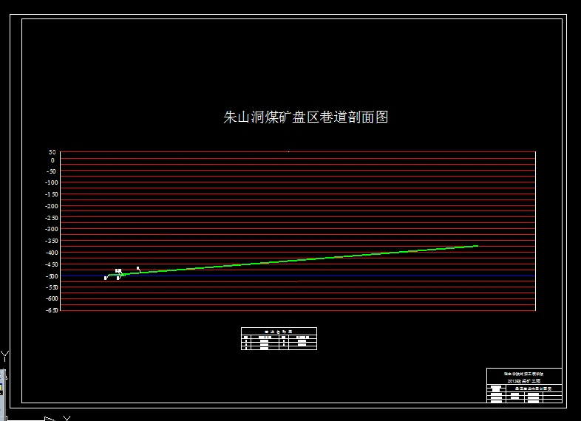Click the legend table header row
The image size is (581, 421).
click(x=279, y=332)
